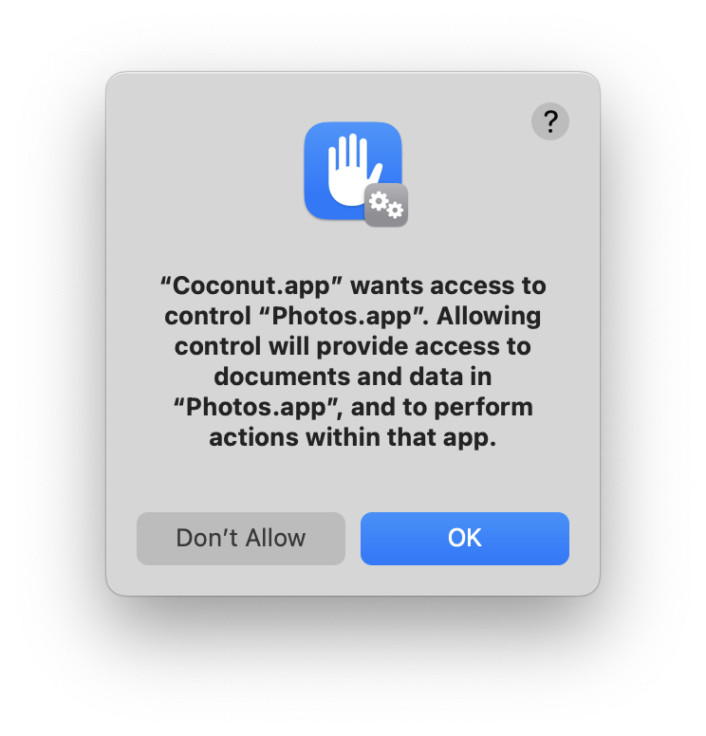706x736 pixels.
Task: Deny access with Don't Allow
Action: tap(241, 539)
